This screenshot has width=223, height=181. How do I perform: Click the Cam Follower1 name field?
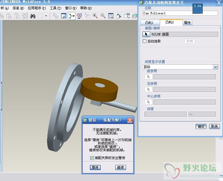180,13
